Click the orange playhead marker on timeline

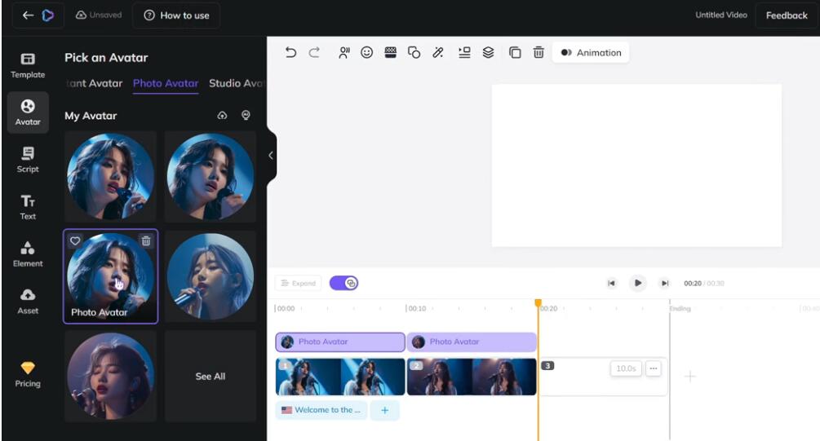click(538, 303)
